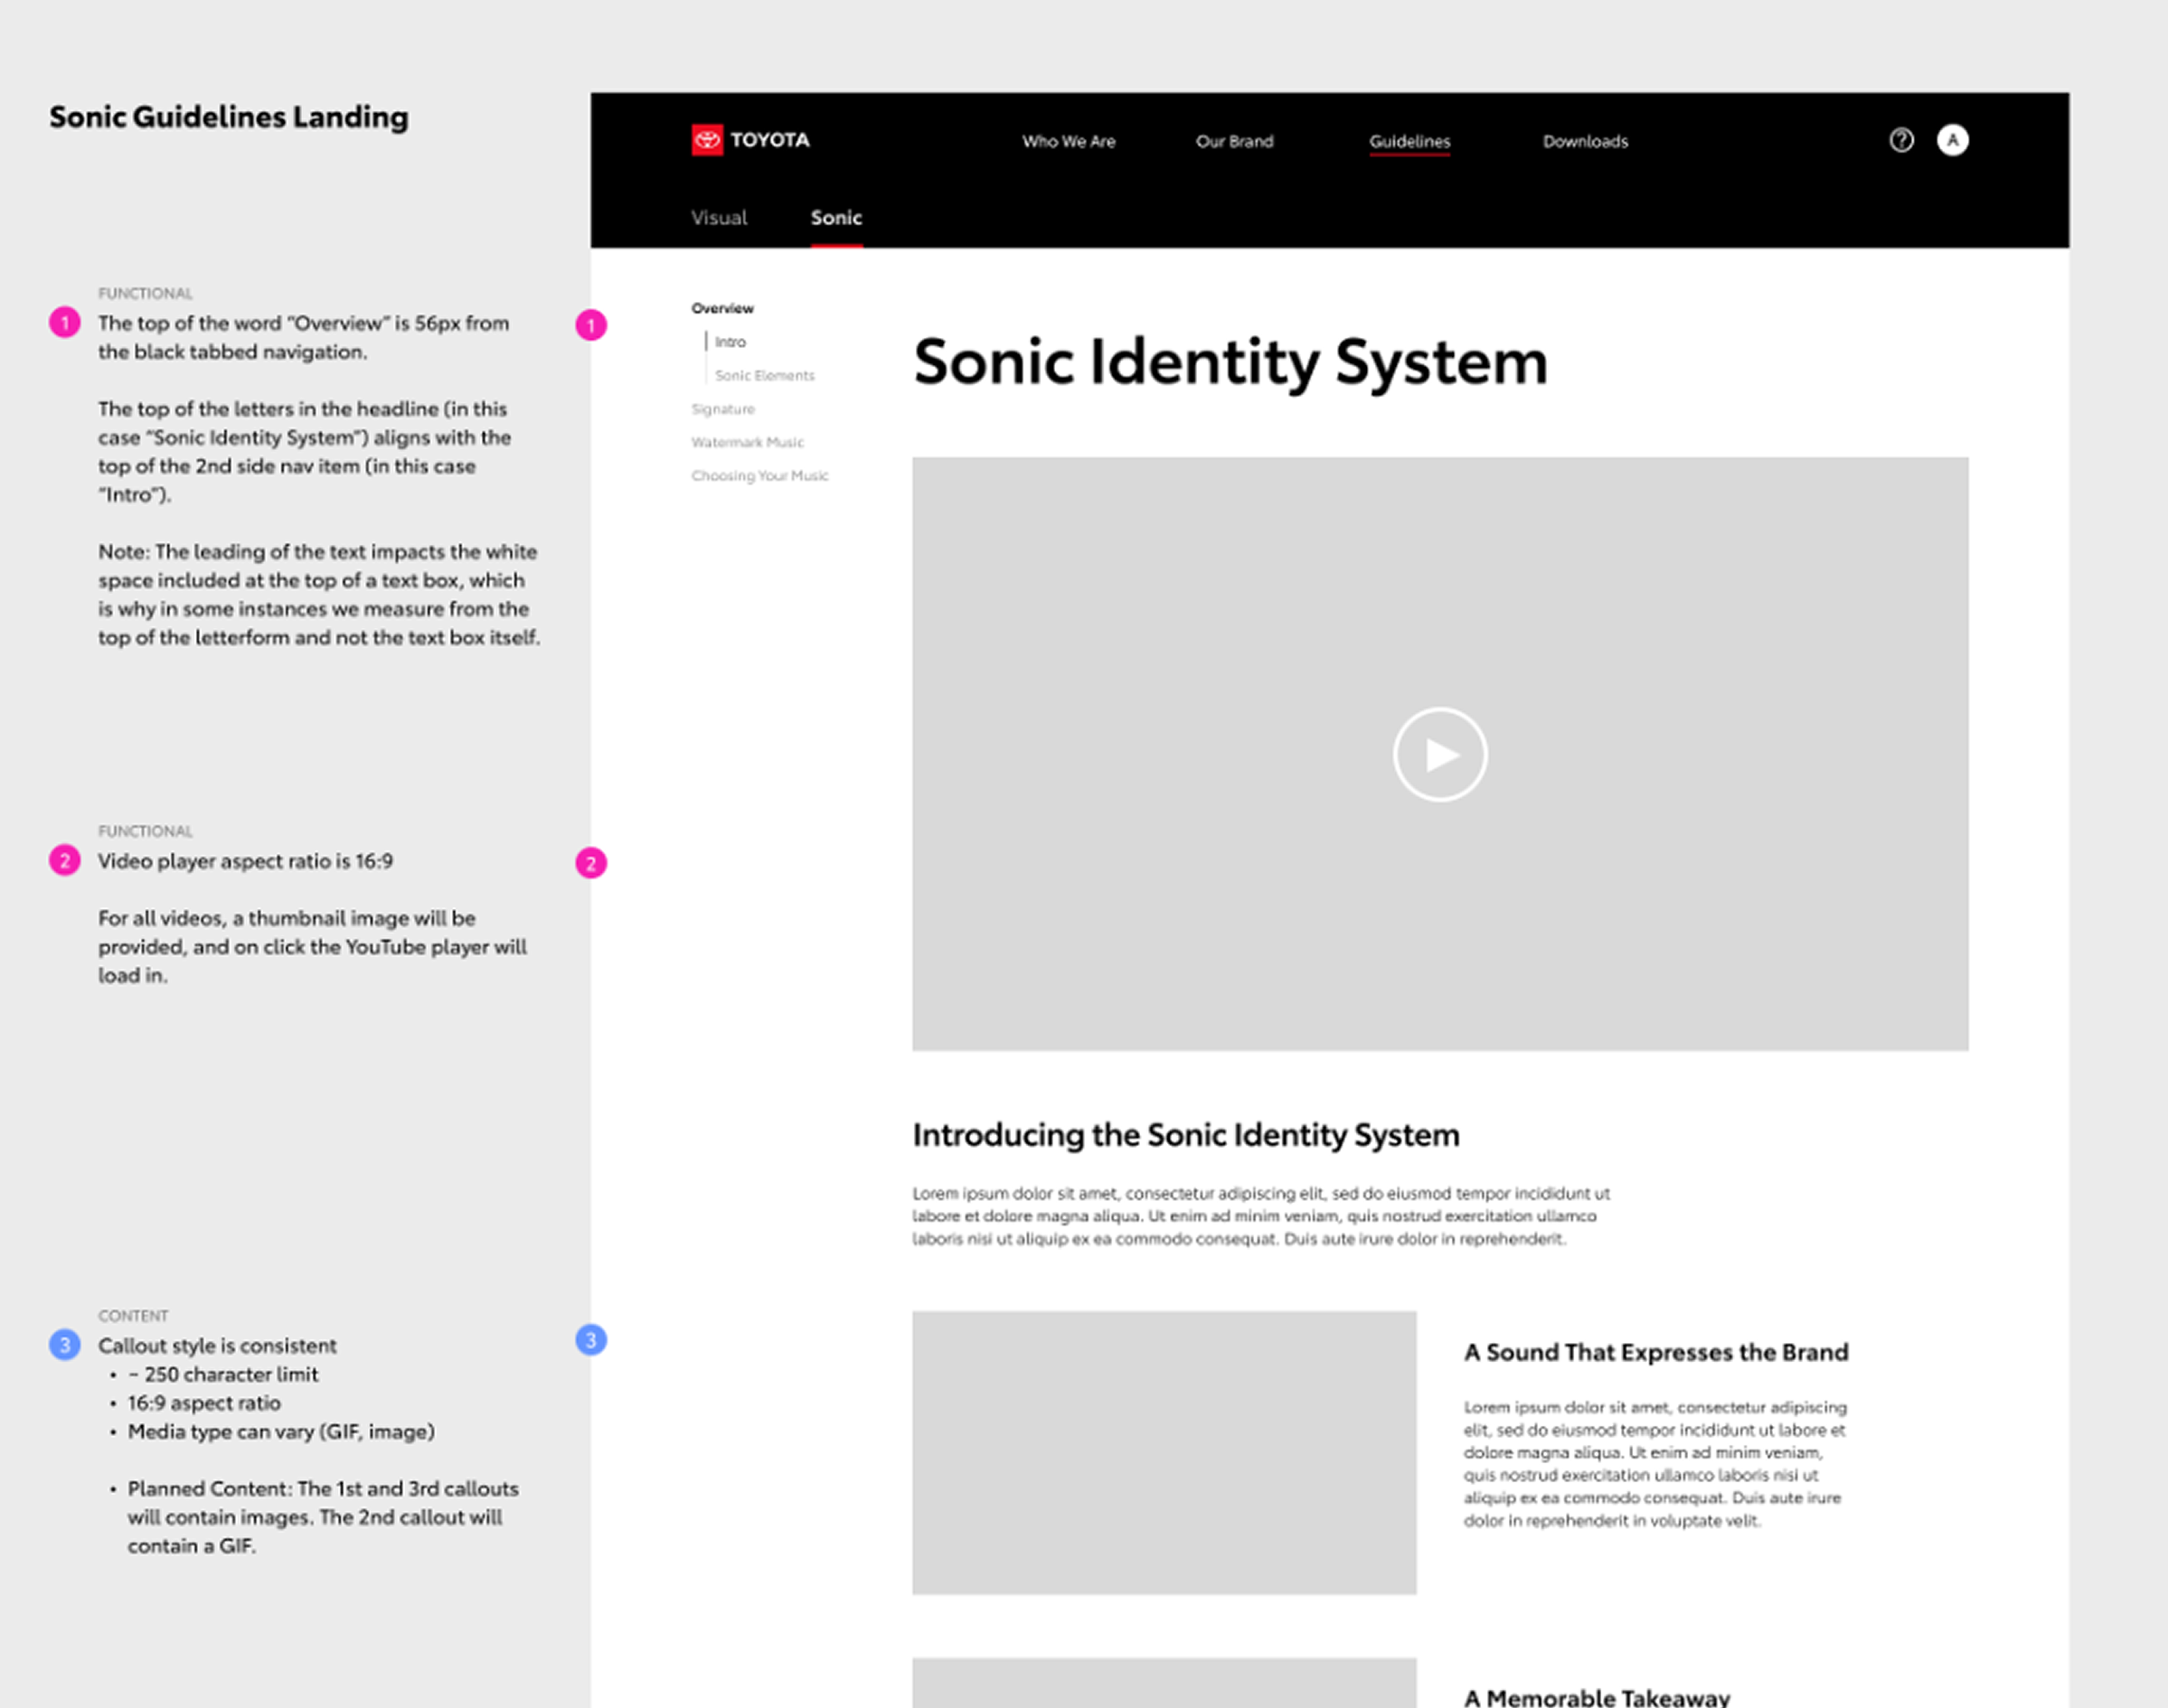The image size is (2168, 1708).
Task: Go to the Downloads navigation item
Action: [1585, 142]
